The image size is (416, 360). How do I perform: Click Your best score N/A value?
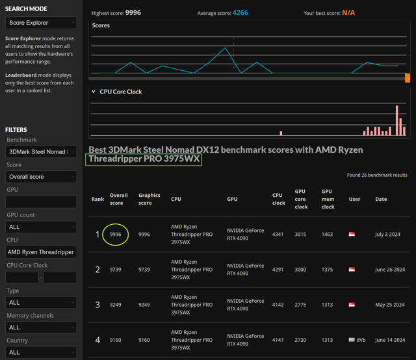[348, 13]
